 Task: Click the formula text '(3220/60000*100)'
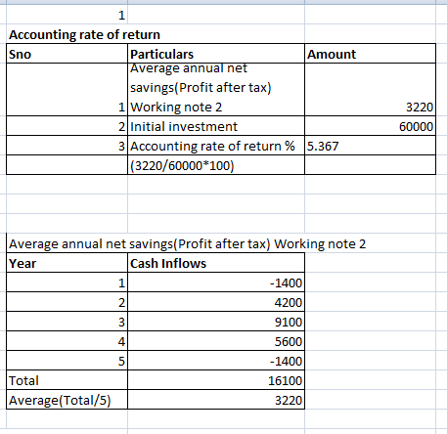click(x=182, y=165)
